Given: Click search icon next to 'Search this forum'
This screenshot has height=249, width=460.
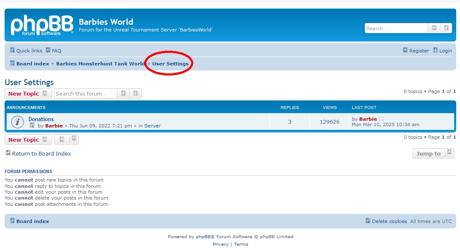Looking at the screenshot, I should point(123,93).
